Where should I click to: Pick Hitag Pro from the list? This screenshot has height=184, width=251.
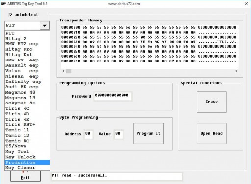click(27, 49)
